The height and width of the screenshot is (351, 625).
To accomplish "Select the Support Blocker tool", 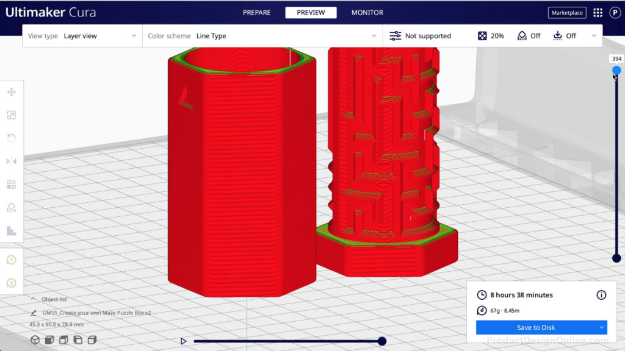I will [12, 208].
